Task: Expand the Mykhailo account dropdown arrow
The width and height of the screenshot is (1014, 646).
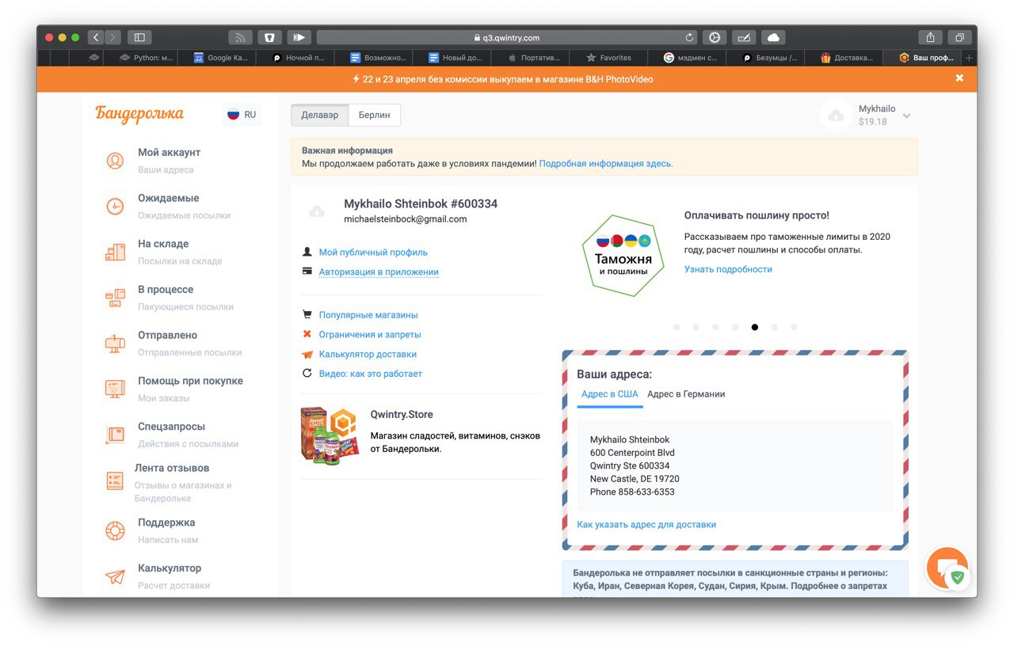Action: click(906, 116)
